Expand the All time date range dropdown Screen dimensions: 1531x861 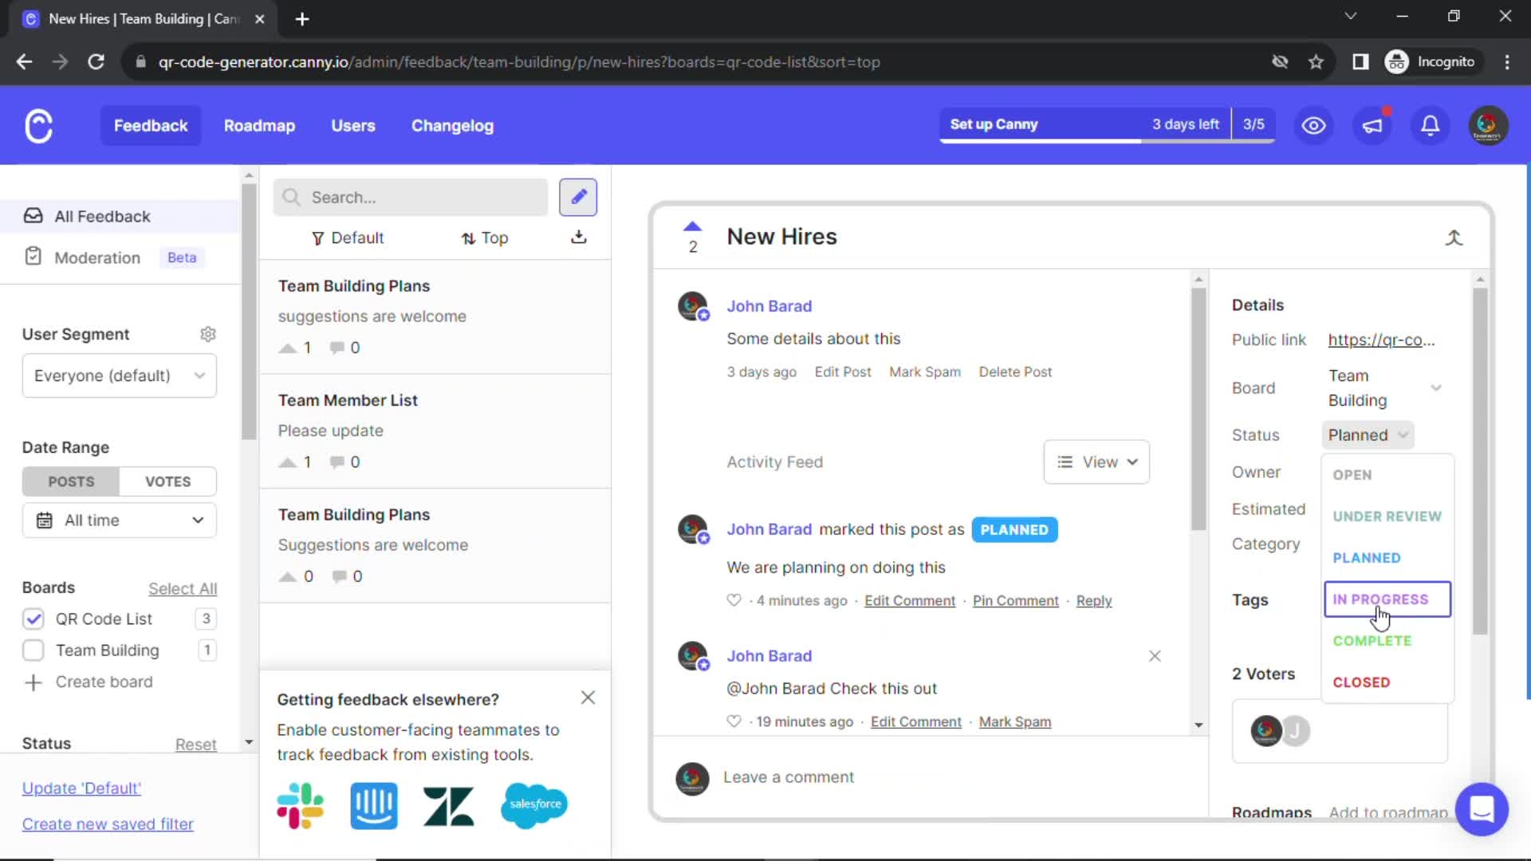pyautogui.click(x=119, y=519)
